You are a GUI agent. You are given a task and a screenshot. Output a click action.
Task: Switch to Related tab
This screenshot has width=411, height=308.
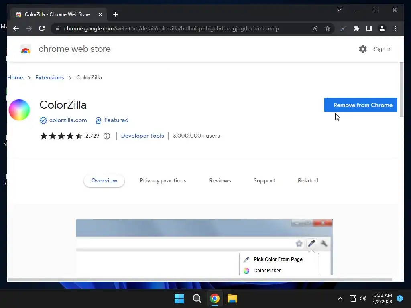pos(308,181)
